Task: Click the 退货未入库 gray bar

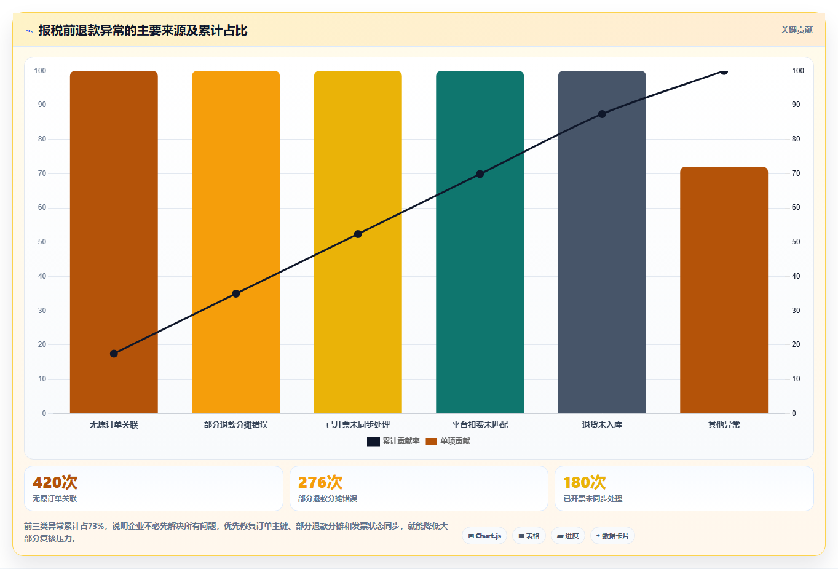Action: [x=602, y=242]
